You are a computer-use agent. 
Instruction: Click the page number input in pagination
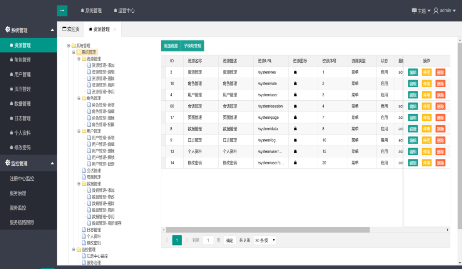coord(208,240)
